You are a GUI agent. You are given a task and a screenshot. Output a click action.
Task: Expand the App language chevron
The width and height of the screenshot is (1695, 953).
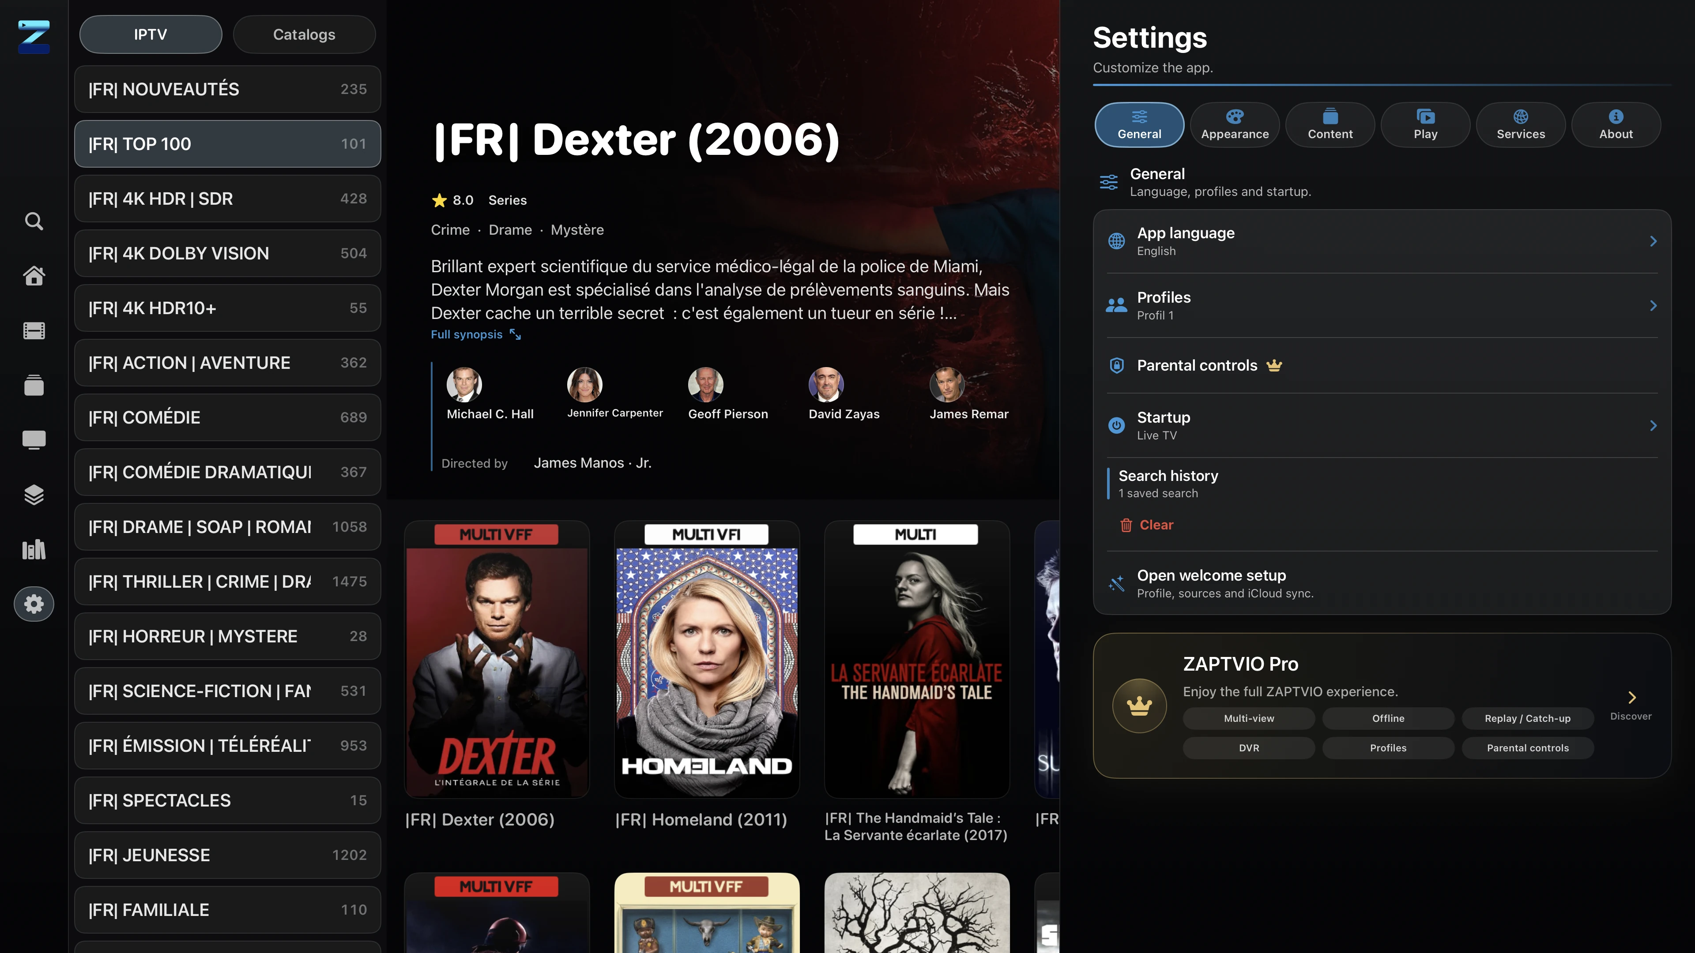(1653, 241)
